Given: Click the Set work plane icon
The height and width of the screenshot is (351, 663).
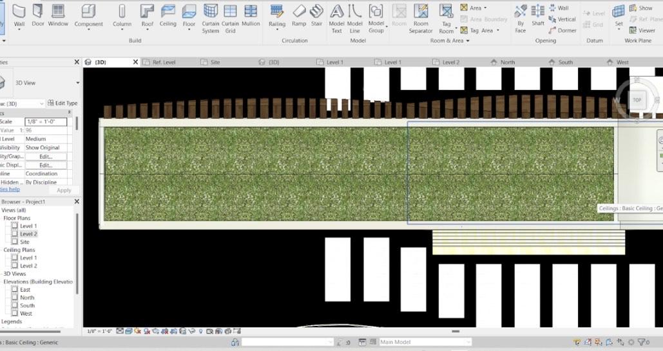Looking at the screenshot, I should point(619,12).
